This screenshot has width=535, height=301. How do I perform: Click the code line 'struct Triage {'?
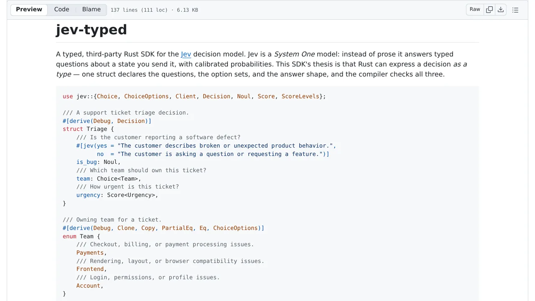point(88,129)
